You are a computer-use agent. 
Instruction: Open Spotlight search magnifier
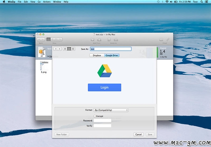[x=202, y=2]
